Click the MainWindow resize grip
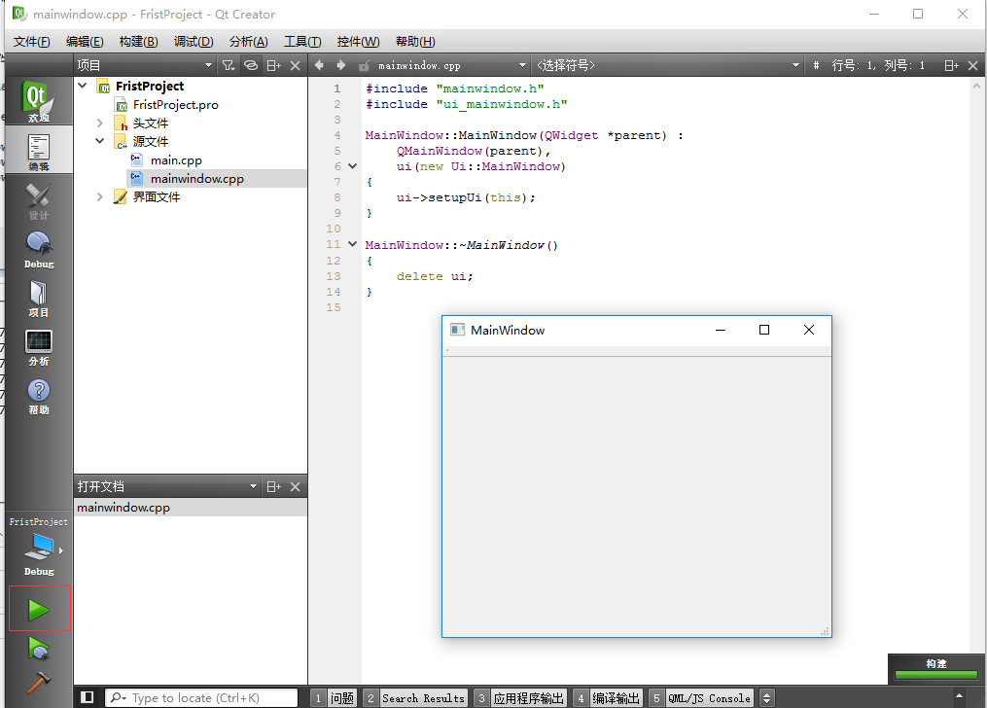 coord(825,631)
